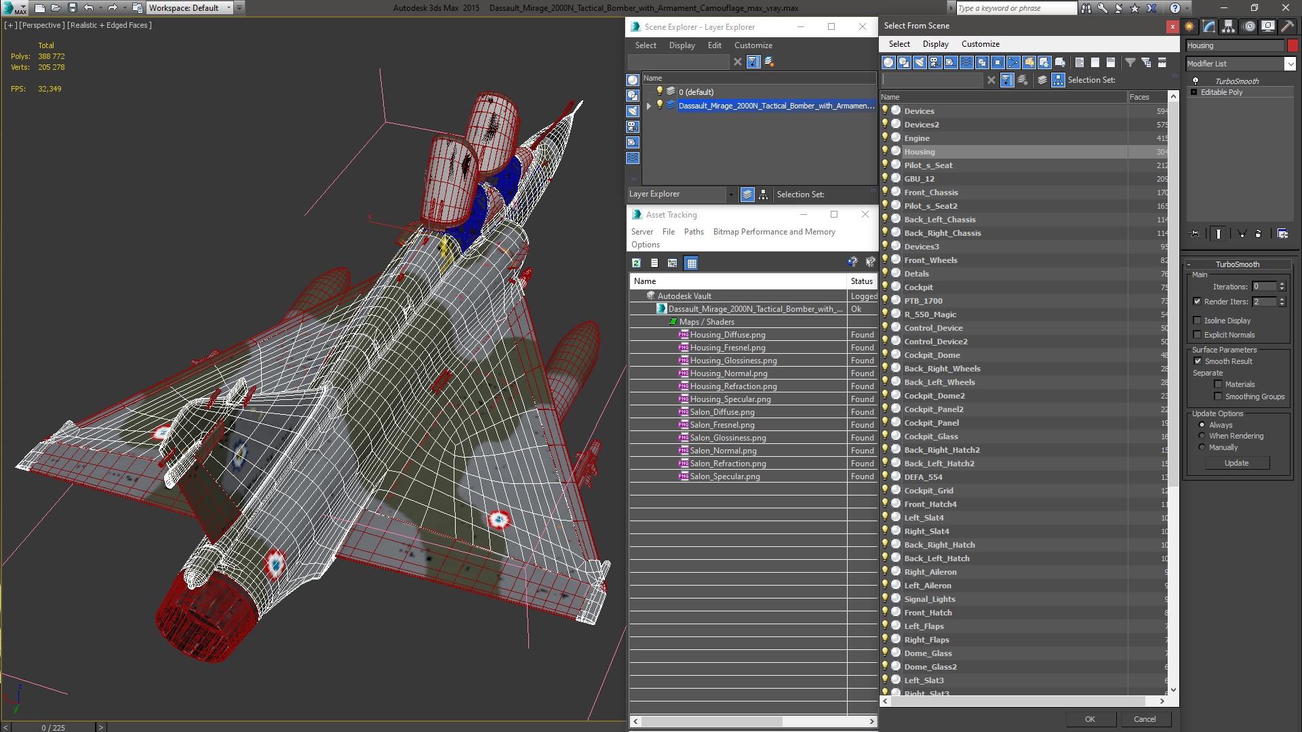This screenshot has height=732, width=1302.
Task: Select the Display tab in scene explorer
Action: (682, 45)
